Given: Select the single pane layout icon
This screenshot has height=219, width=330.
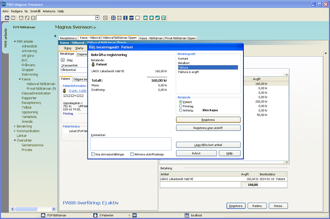Looking at the screenshot, I should 137,18.
